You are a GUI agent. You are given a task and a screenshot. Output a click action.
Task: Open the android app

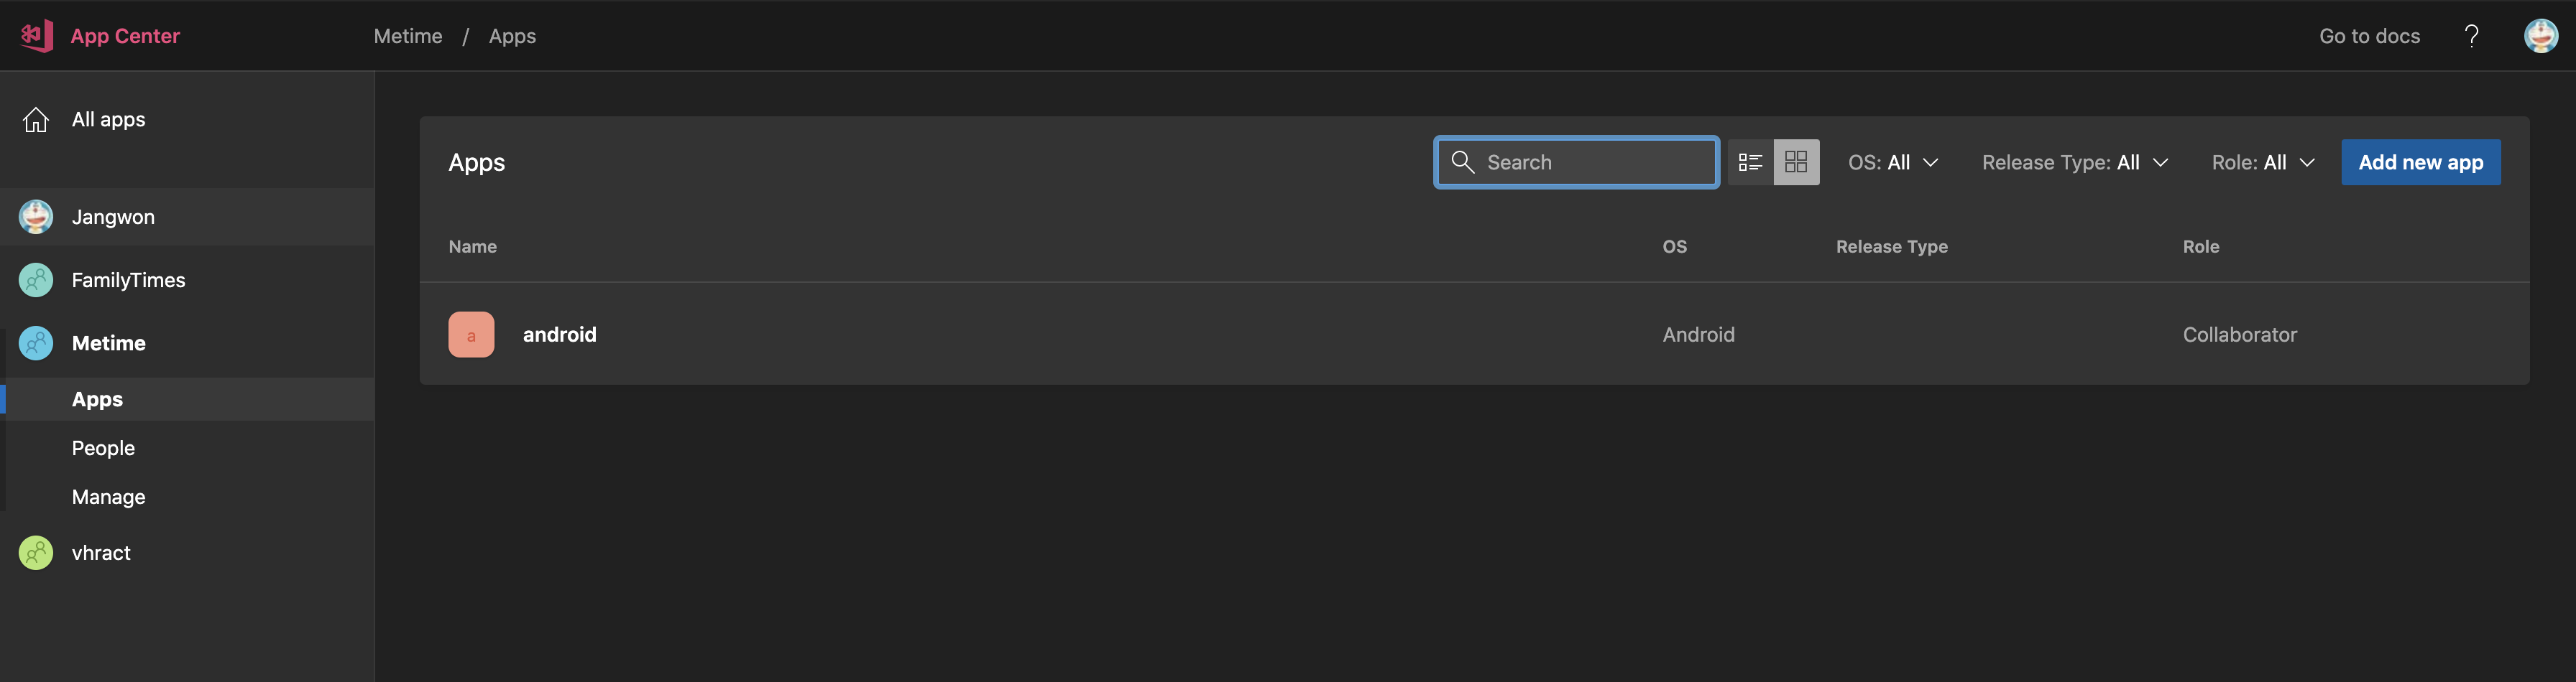click(559, 335)
